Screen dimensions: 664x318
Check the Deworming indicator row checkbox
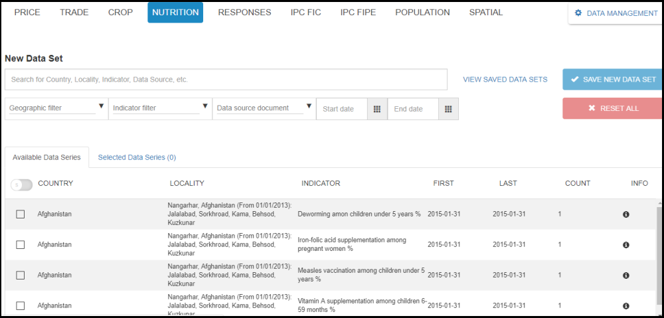pyautogui.click(x=21, y=214)
